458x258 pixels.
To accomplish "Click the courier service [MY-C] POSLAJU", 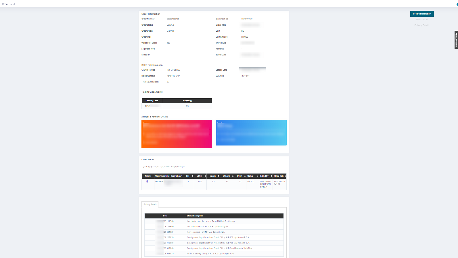I will [x=173, y=70].
